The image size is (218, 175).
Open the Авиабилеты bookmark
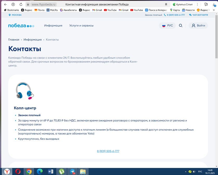[68, 10]
